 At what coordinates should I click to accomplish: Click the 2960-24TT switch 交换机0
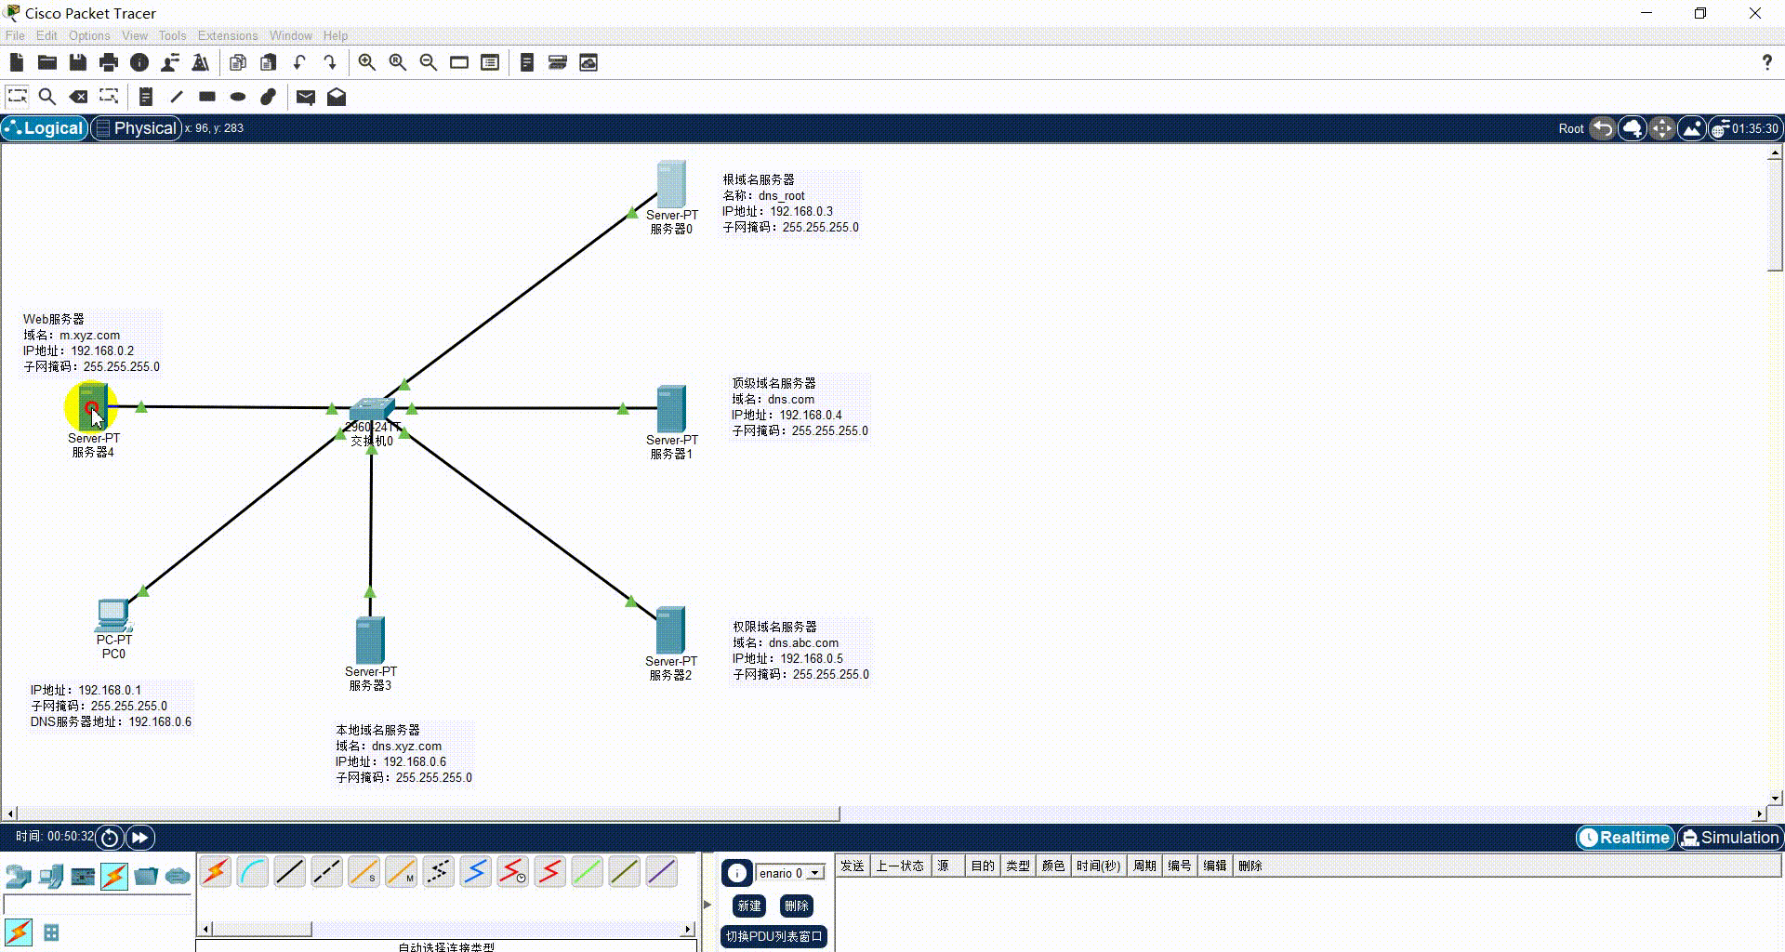(372, 410)
